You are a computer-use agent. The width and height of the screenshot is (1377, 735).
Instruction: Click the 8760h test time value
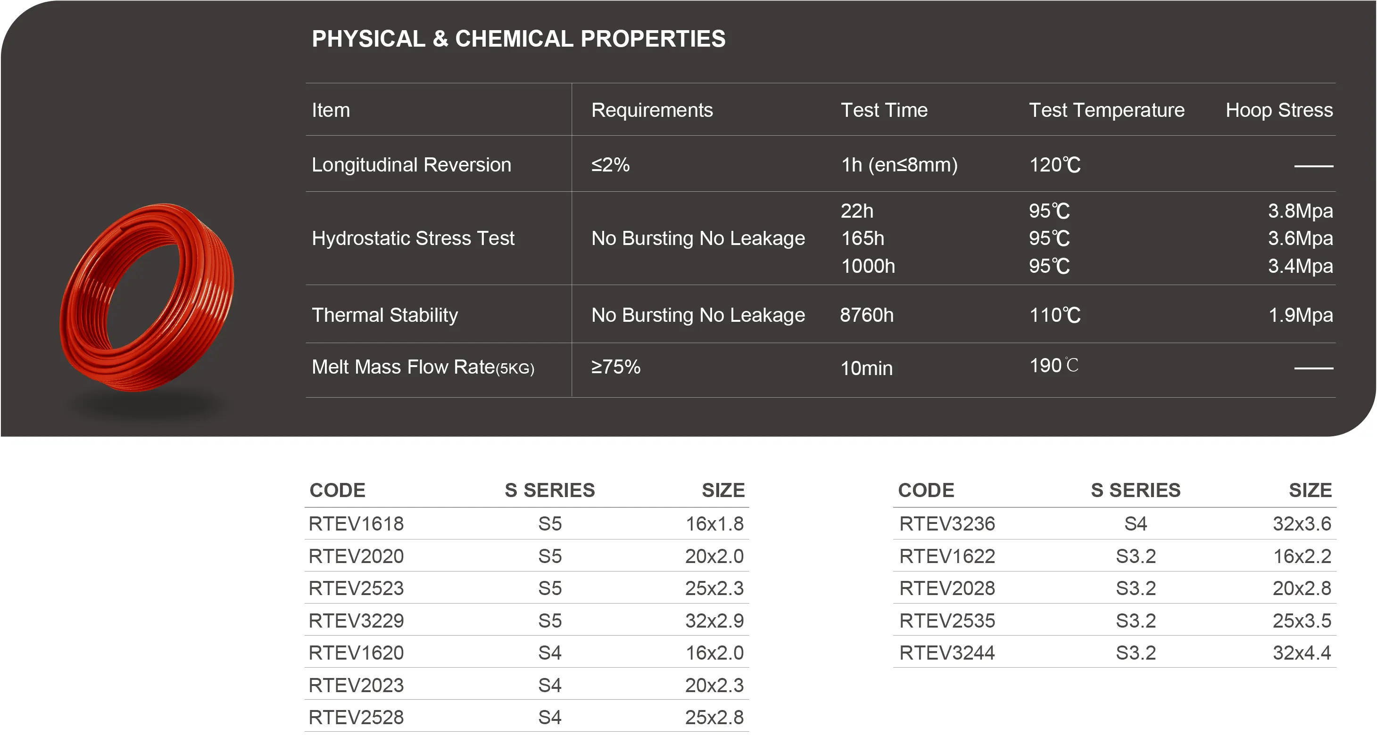point(866,315)
